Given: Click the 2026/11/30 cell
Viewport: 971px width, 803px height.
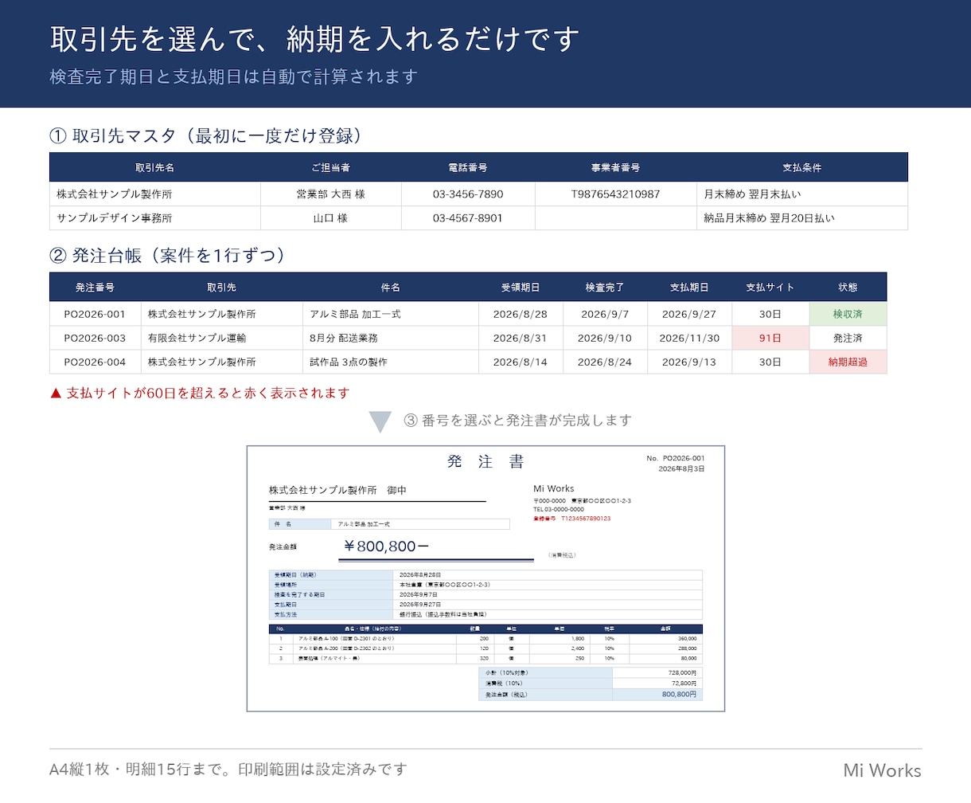Looking at the screenshot, I should pos(689,338).
